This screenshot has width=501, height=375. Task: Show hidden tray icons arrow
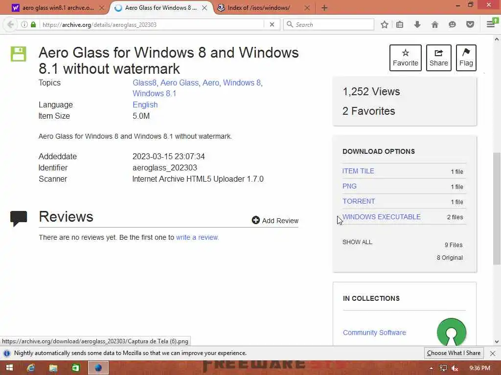431,368
